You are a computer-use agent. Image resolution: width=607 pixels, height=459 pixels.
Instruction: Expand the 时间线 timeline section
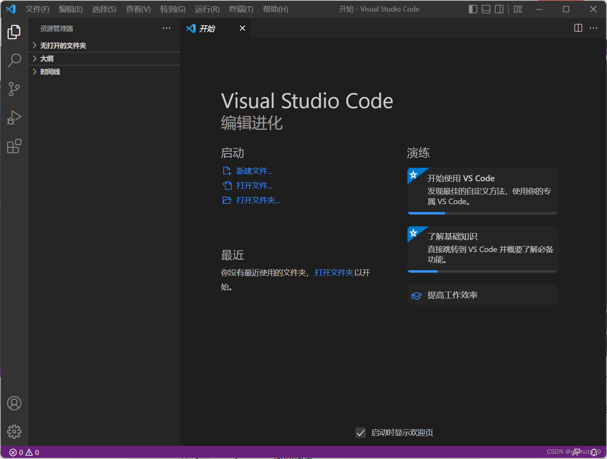[50, 72]
